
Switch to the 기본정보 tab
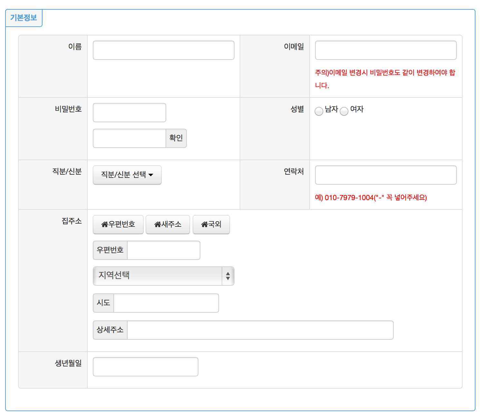coord(24,18)
